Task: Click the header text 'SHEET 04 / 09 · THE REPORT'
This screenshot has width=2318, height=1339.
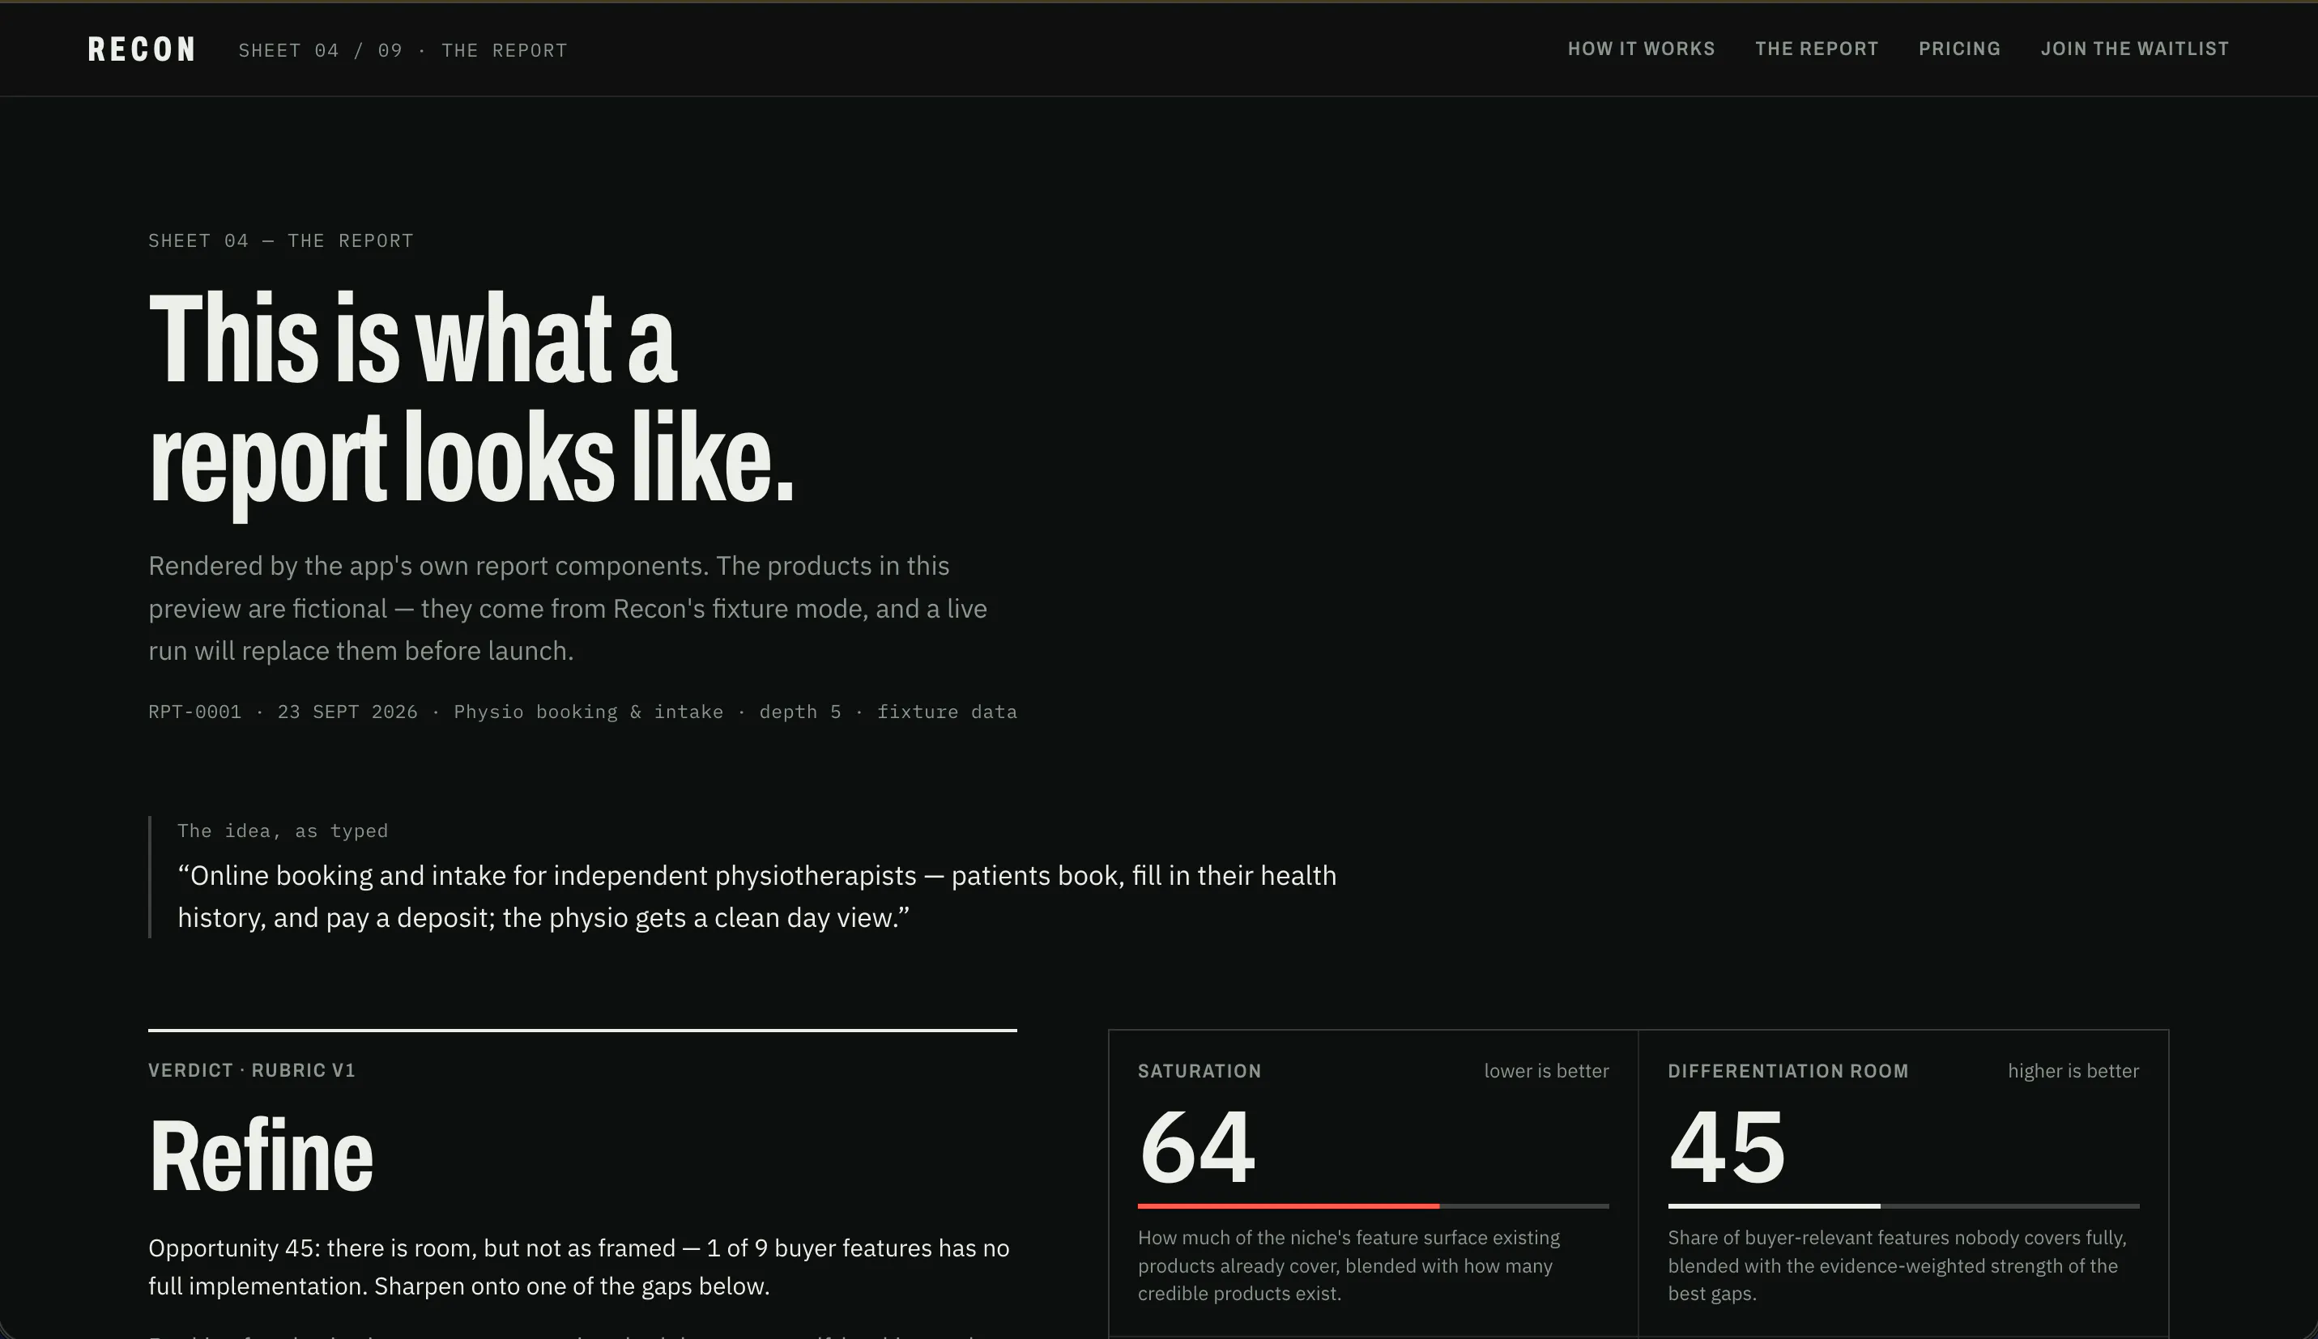Action: coord(403,50)
